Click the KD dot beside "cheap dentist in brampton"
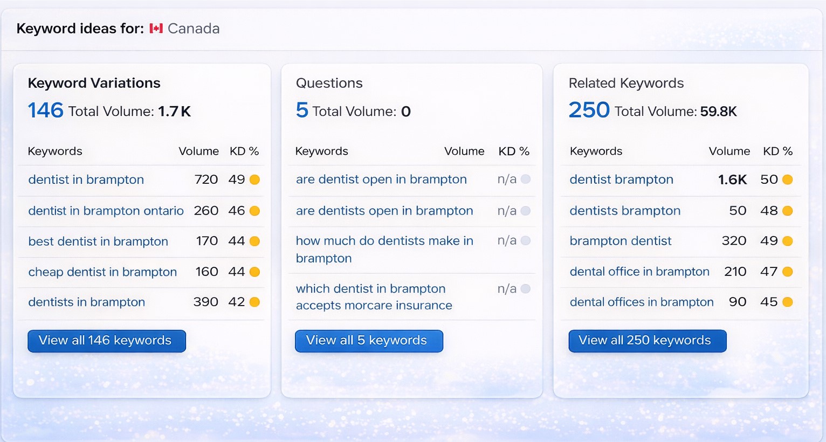Screen dimensions: 826x442 tap(256, 272)
